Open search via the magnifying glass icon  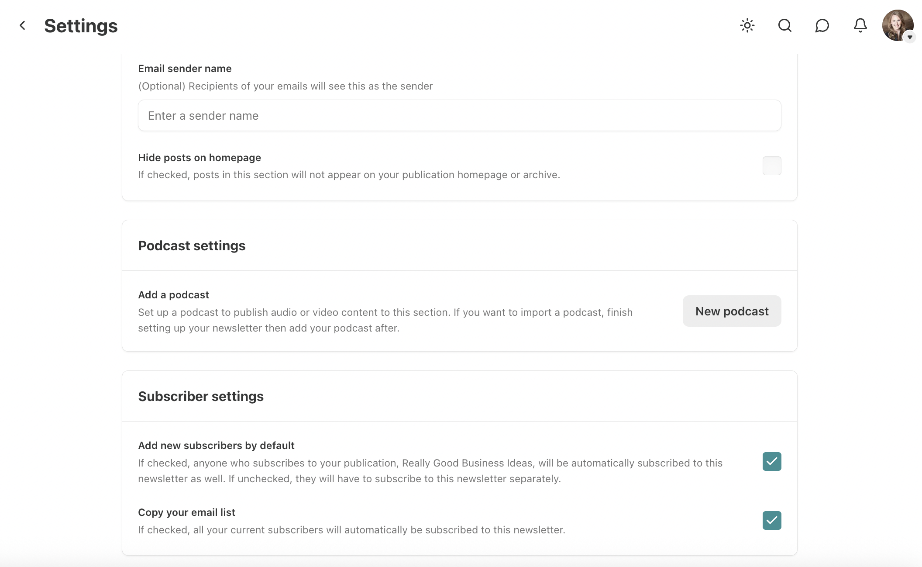click(x=784, y=26)
